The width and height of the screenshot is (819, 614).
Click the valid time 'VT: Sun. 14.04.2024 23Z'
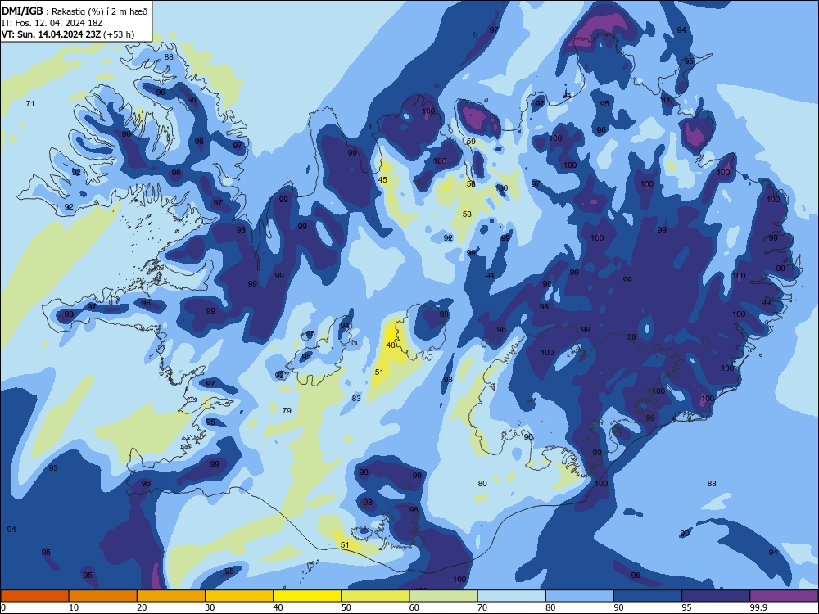tap(51, 34)
